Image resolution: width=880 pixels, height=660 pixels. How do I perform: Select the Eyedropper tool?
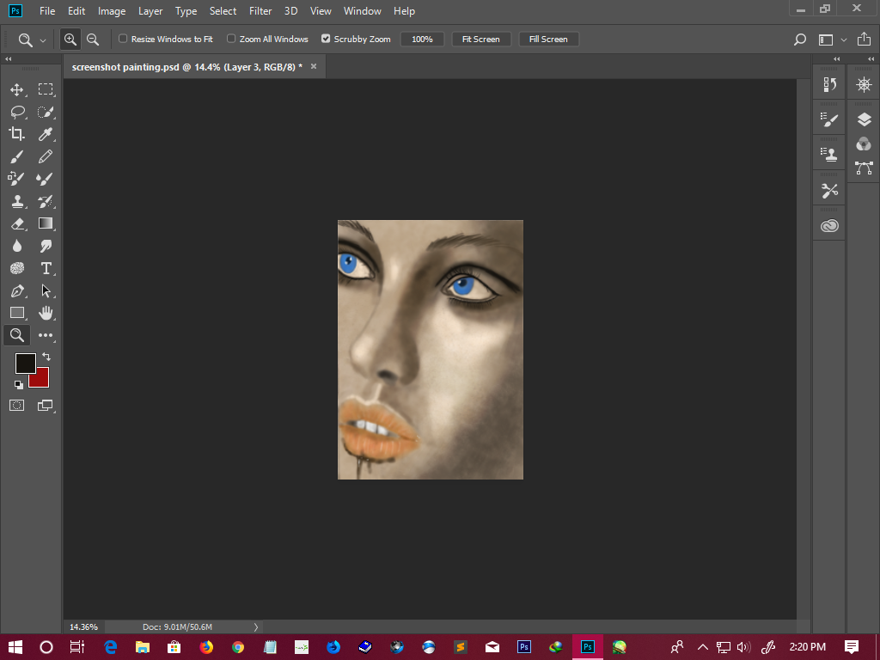[46, 134]
